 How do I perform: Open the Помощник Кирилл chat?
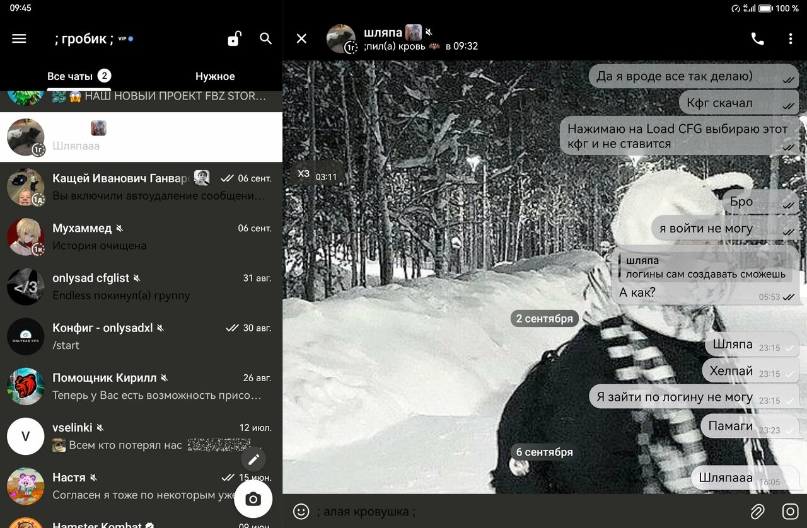point(141,386)
